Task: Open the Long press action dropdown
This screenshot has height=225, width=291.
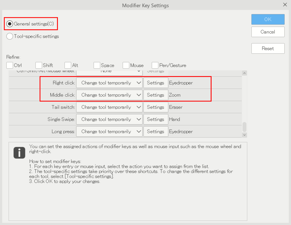Action: pos(109,131)
